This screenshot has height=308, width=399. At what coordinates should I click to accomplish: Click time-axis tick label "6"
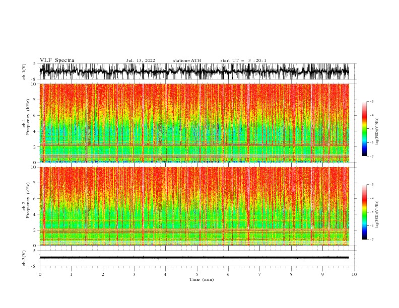[x=228, y=274]
